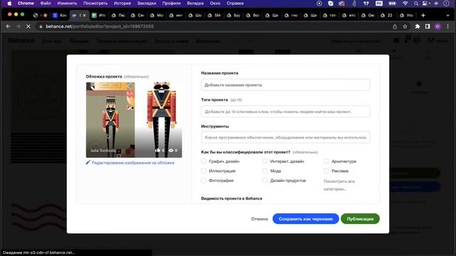Viewport: 456px width, 256px height.
Task: Open a new tab with plus button
Action: coord(423,15)
